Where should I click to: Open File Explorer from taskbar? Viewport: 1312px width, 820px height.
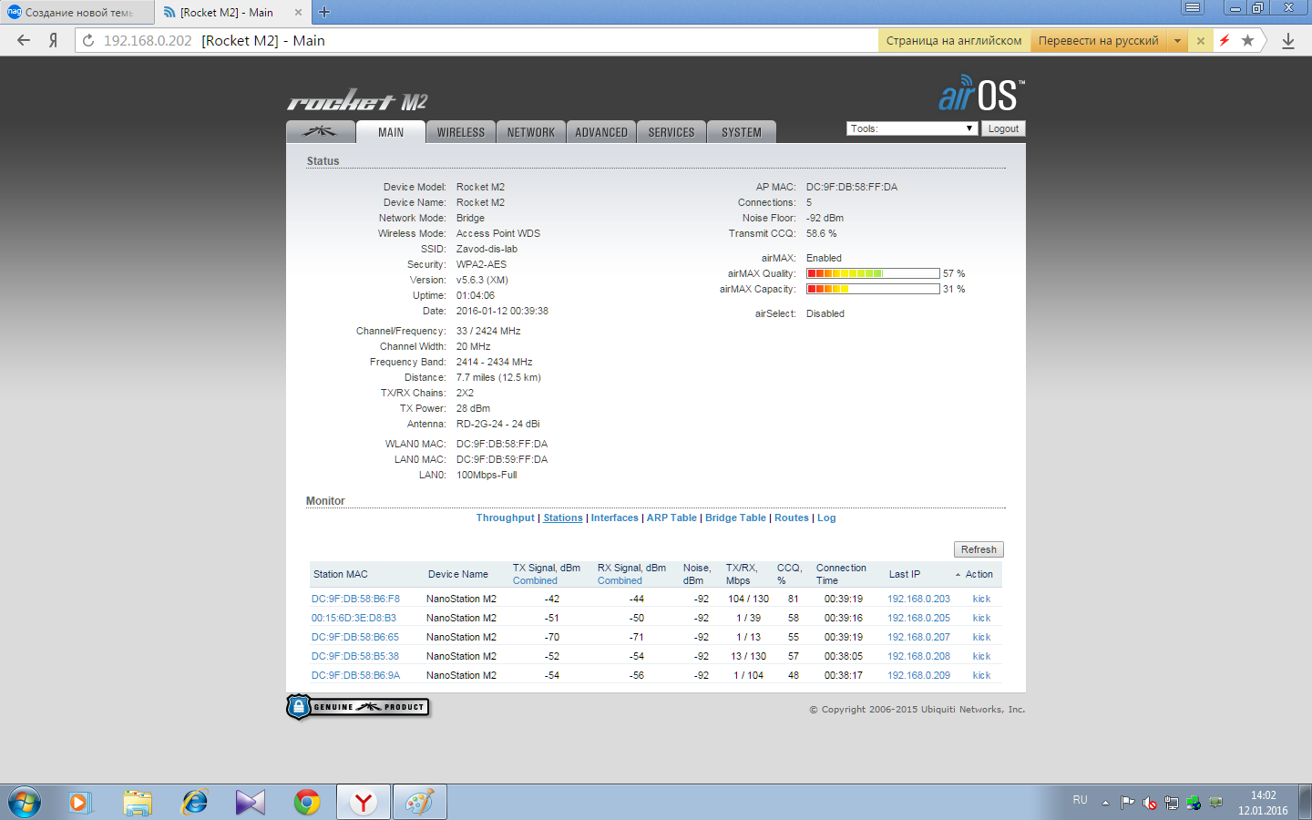click(138, 803)
